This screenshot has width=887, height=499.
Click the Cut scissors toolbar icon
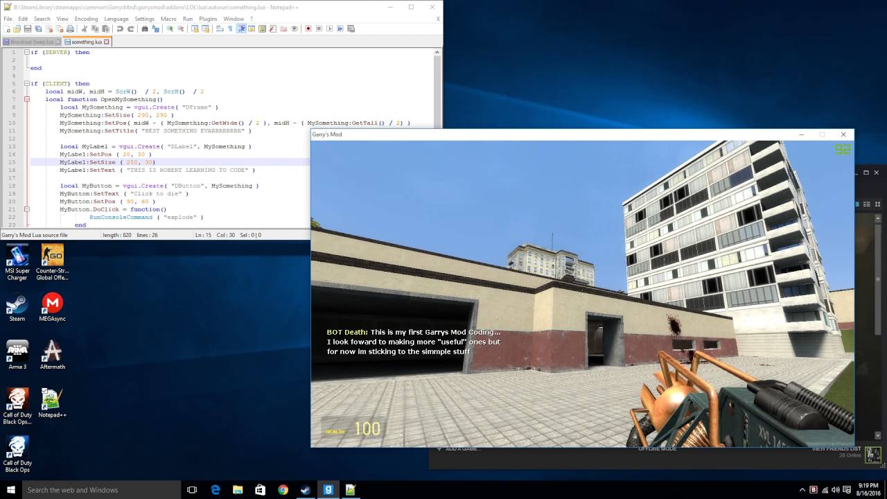(84, 28)
